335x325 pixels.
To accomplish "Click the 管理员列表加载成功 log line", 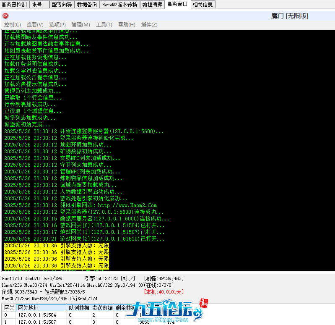I will tap(33, 91).
